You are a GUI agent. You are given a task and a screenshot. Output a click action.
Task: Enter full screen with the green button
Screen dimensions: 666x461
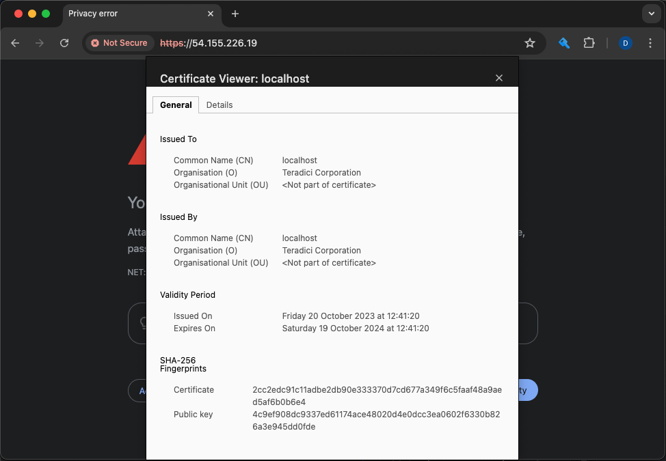[x=46, y=14]
